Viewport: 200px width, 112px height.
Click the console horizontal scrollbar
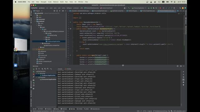click(89, 107)
